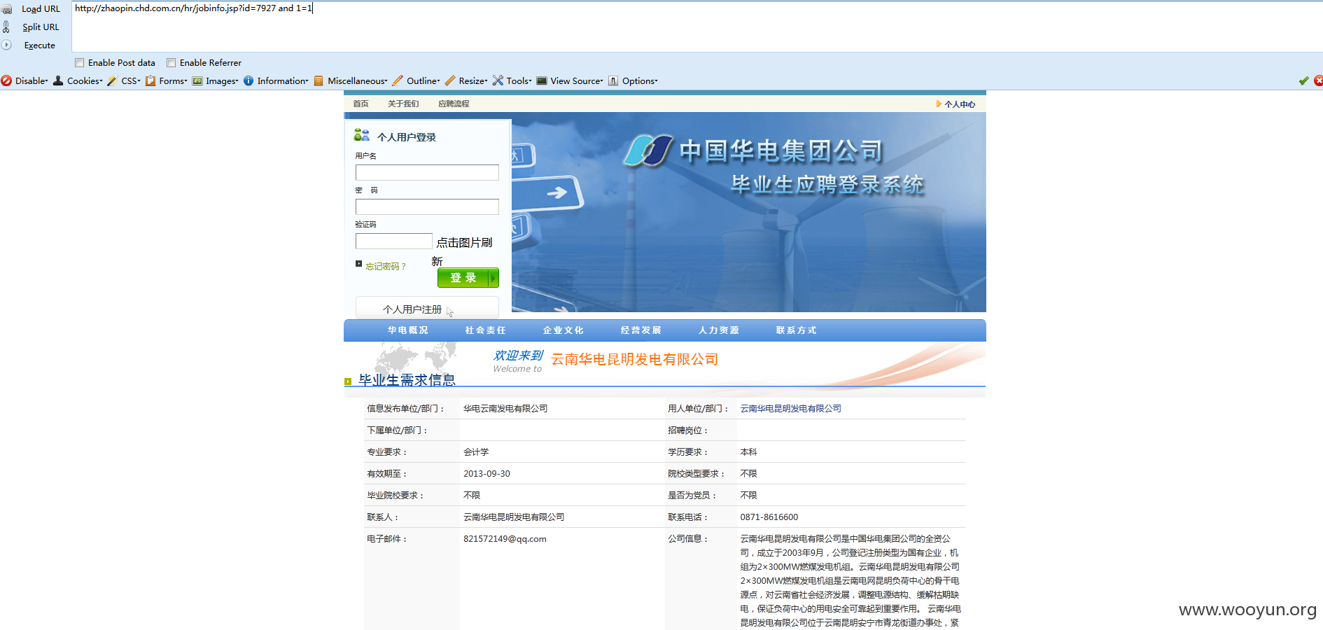Click 个人用户注册 register button

tap(427, 309)
